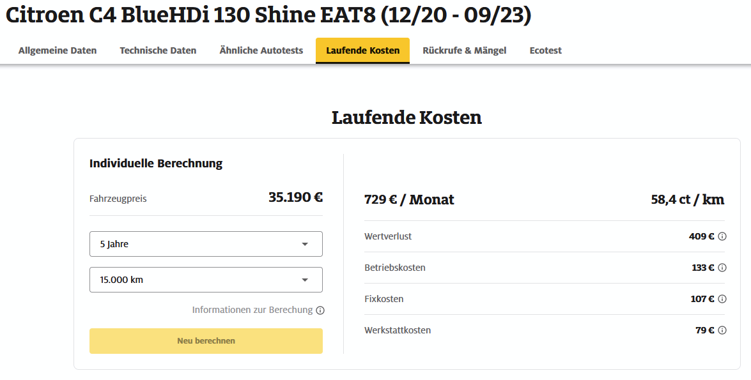Switch to Allgemeine Daten tab
The image size is (751, 380).
(58, 50)
